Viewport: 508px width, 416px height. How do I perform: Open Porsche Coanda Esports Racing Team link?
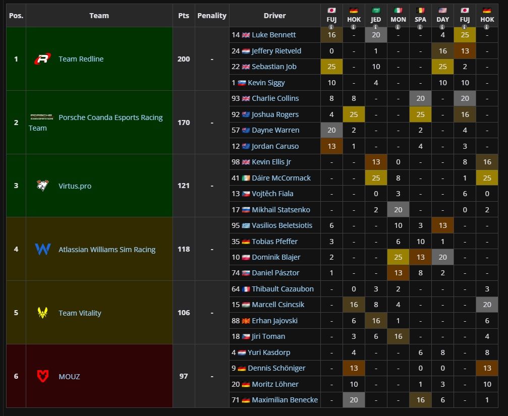point(95,123)
